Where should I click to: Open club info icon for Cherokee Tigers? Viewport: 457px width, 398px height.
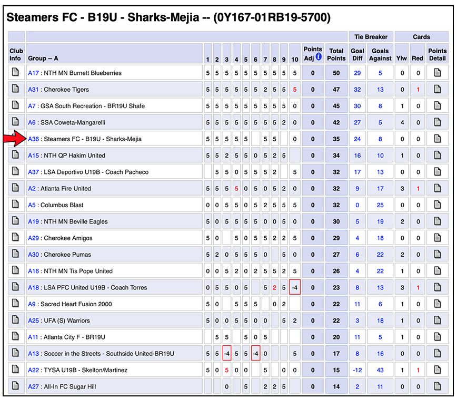pyautogui.click(x=15, y=89)
